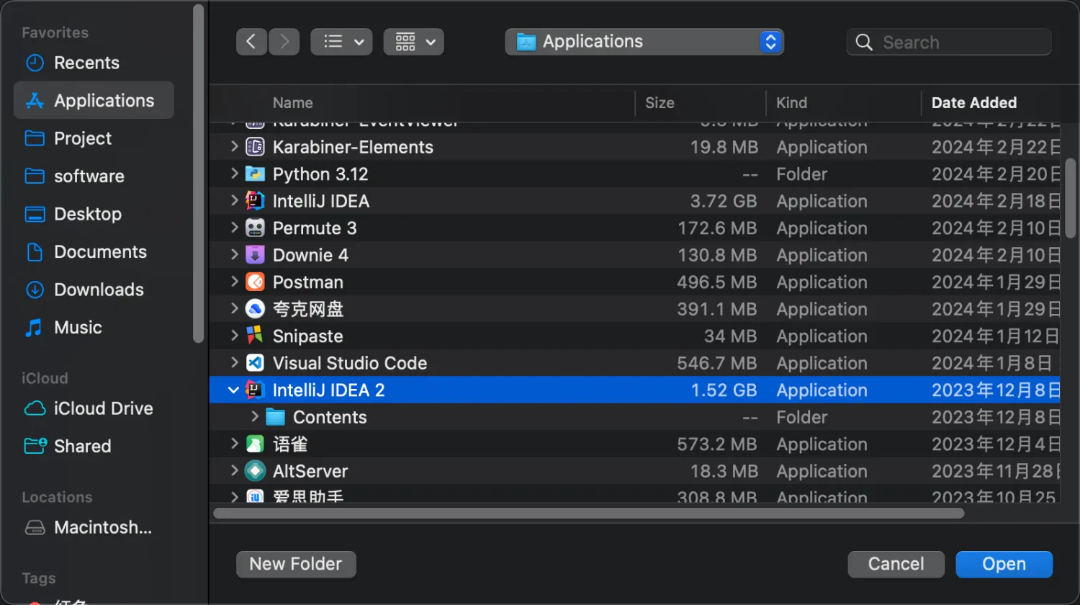Select the "496.5 MB" size cell
Image resolution: width=1080 pixels, height=605 pixels.
click(717, 282)
